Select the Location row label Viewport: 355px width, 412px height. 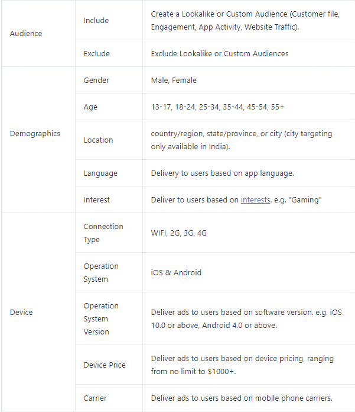tap(98, 140)
